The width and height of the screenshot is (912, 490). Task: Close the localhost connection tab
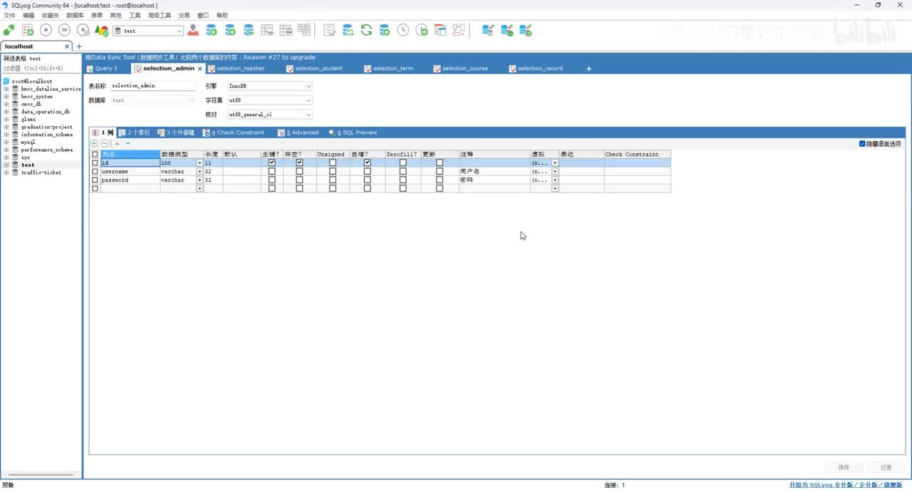(68, 46)
